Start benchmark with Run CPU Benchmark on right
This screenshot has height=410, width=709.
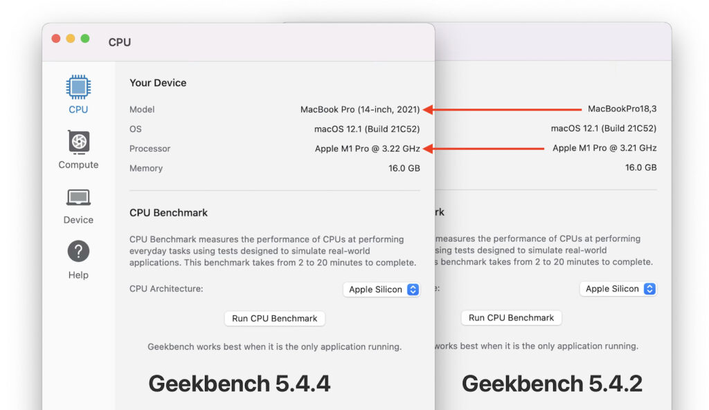click(511, 317)
